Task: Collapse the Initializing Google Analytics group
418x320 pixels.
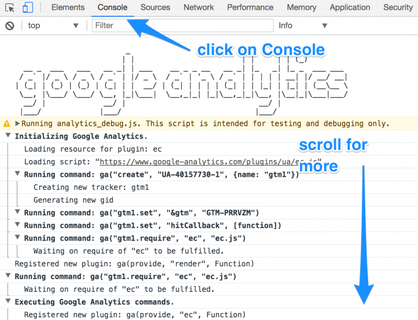Action: 8,136
